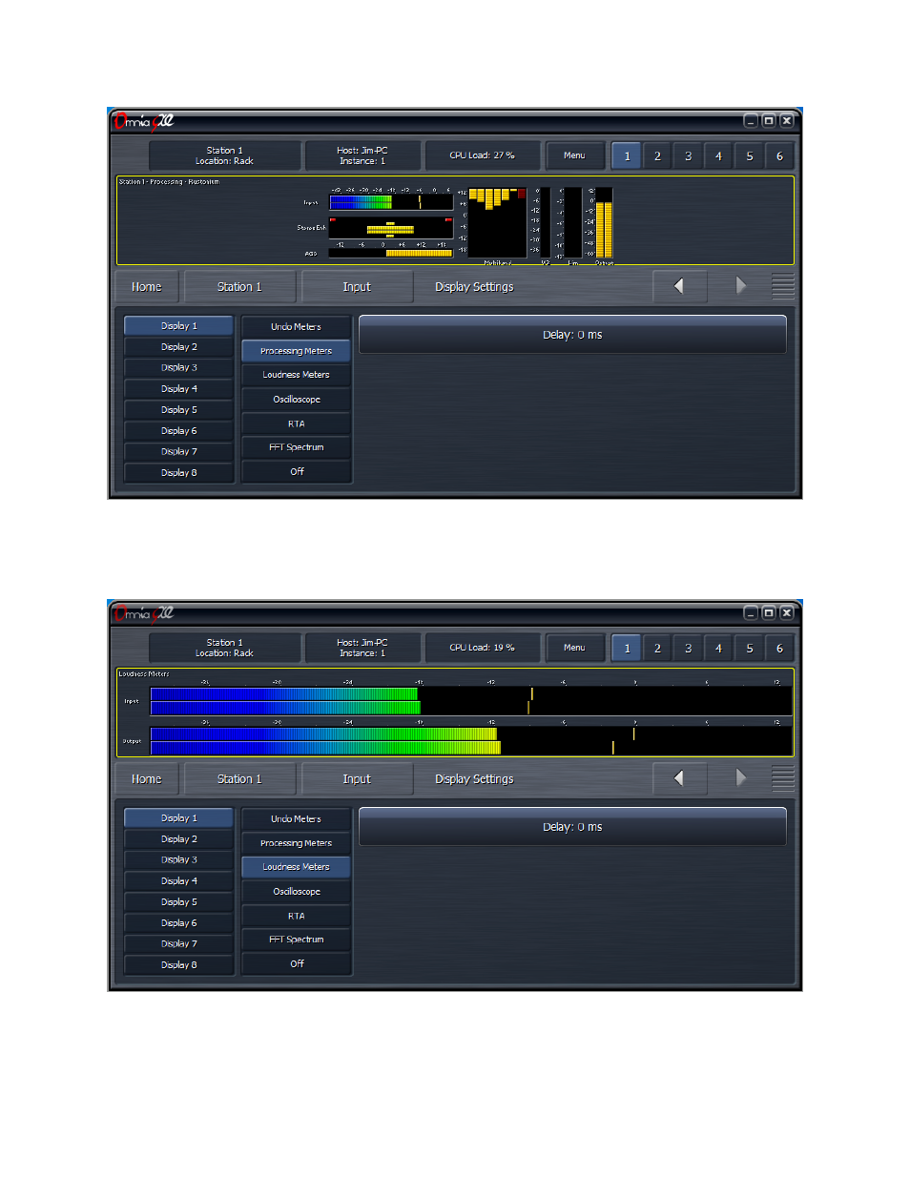Viewport: 910px width, 1178px height.
Task: Click back arrow in top window
Action: 680,286
